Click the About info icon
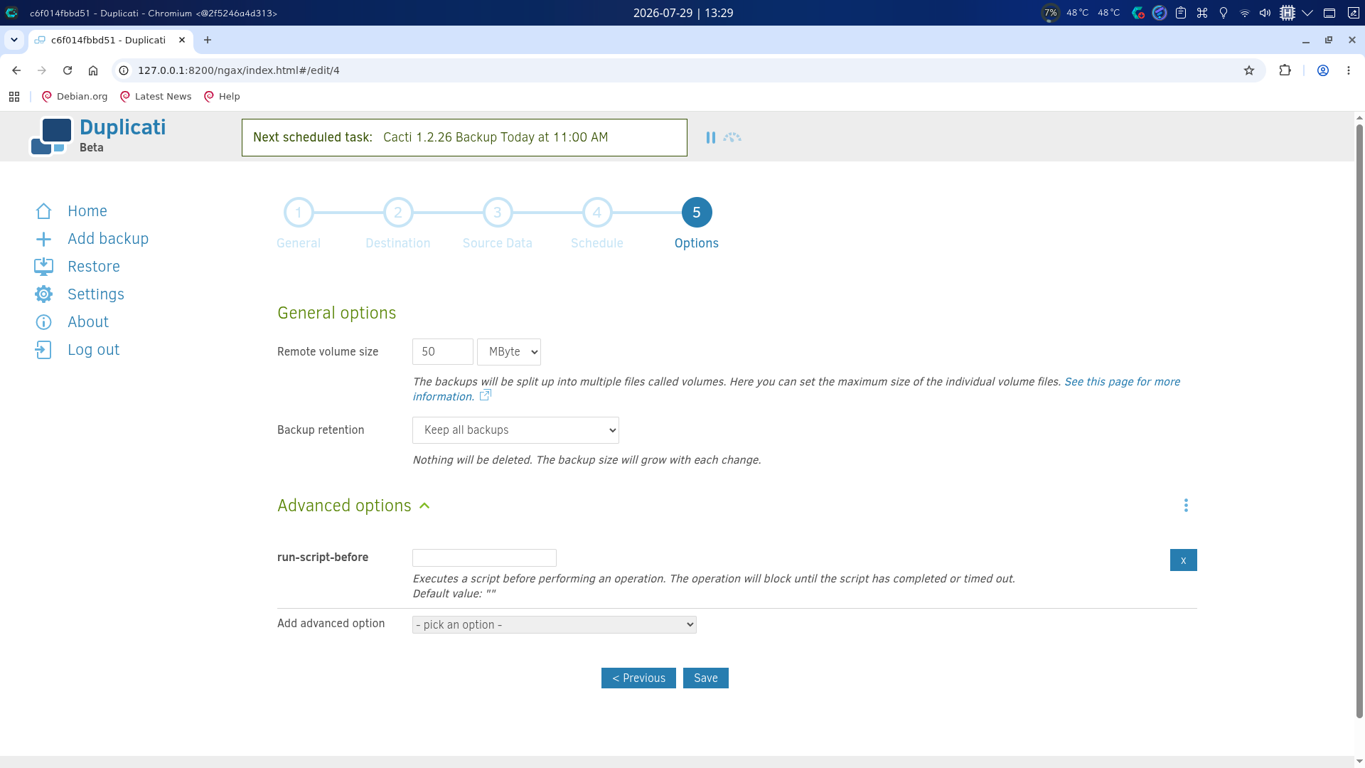The width and height of the screenshot is (1365, 768). (43, 322)
